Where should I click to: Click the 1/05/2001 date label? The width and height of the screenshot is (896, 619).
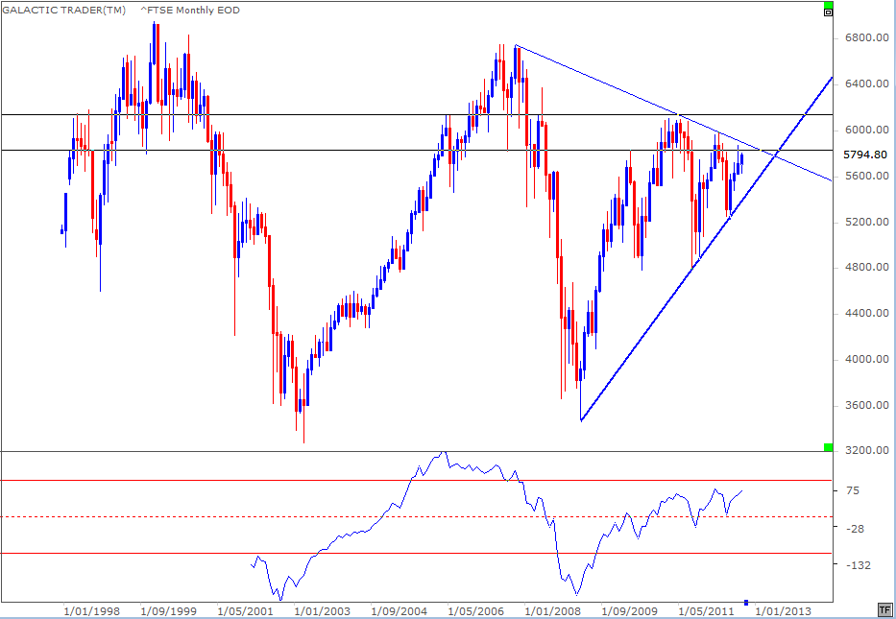click(245, 611)
